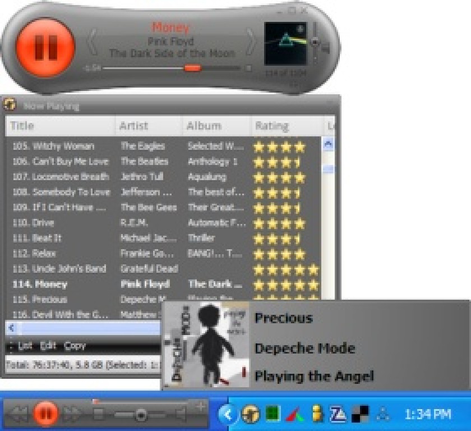This screenshot has height=431, width=471.
Task: Set star rating for Drive row
Action: pos(279,223)
